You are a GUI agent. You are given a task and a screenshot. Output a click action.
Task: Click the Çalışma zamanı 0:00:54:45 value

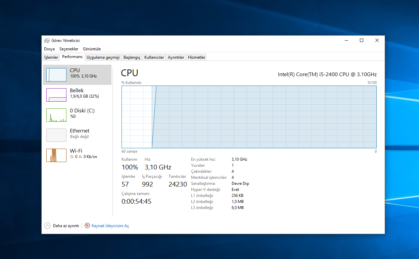tap(136, 201)
